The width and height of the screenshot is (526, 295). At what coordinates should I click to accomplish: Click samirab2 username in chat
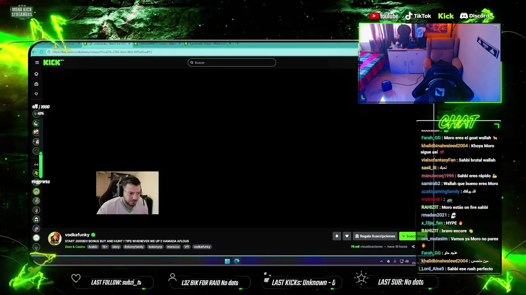pos(431,184)
